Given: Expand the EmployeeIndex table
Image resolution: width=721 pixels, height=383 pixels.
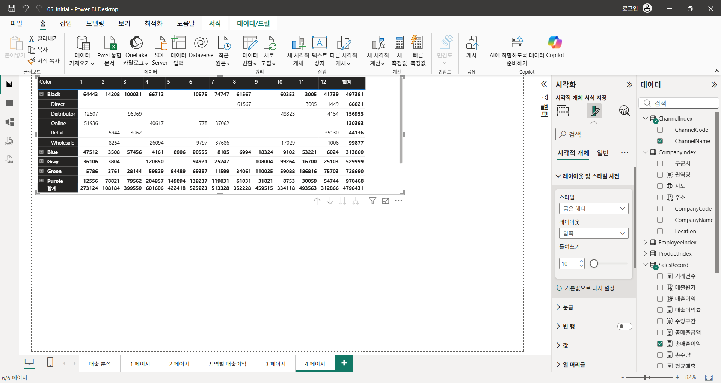Looking at the screenshot, I should (646, 243).
